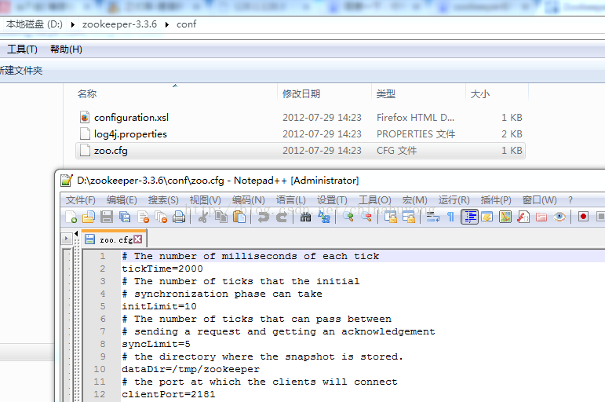Click the tickTime=2000 line in editor
The image size is (605, 402).
pyautogui.click(x=162, y=269)
